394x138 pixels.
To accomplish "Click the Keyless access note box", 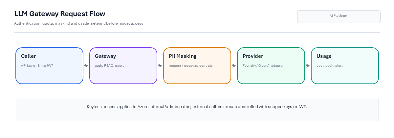I will coord(197,109).
